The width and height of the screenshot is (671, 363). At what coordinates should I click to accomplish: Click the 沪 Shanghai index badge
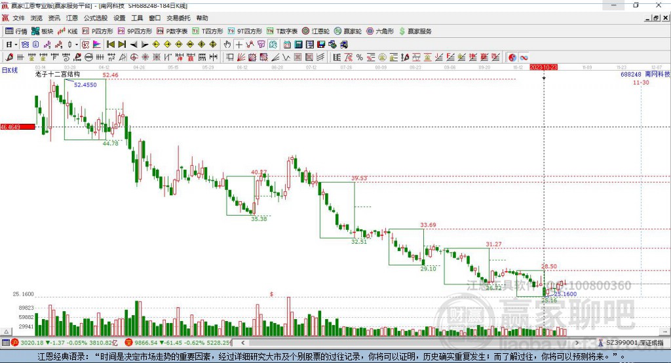coord(15,343)
